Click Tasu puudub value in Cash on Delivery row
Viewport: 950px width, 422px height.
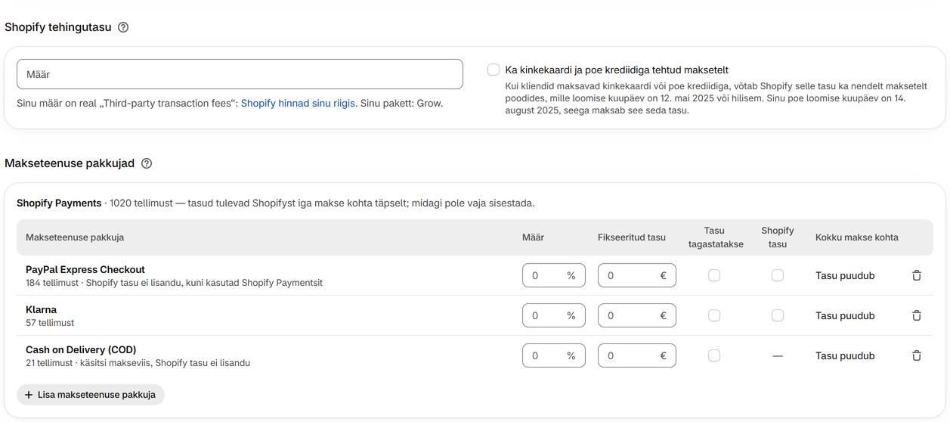845,355
